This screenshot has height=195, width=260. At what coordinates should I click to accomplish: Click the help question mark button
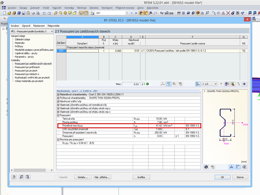point(14,177)
